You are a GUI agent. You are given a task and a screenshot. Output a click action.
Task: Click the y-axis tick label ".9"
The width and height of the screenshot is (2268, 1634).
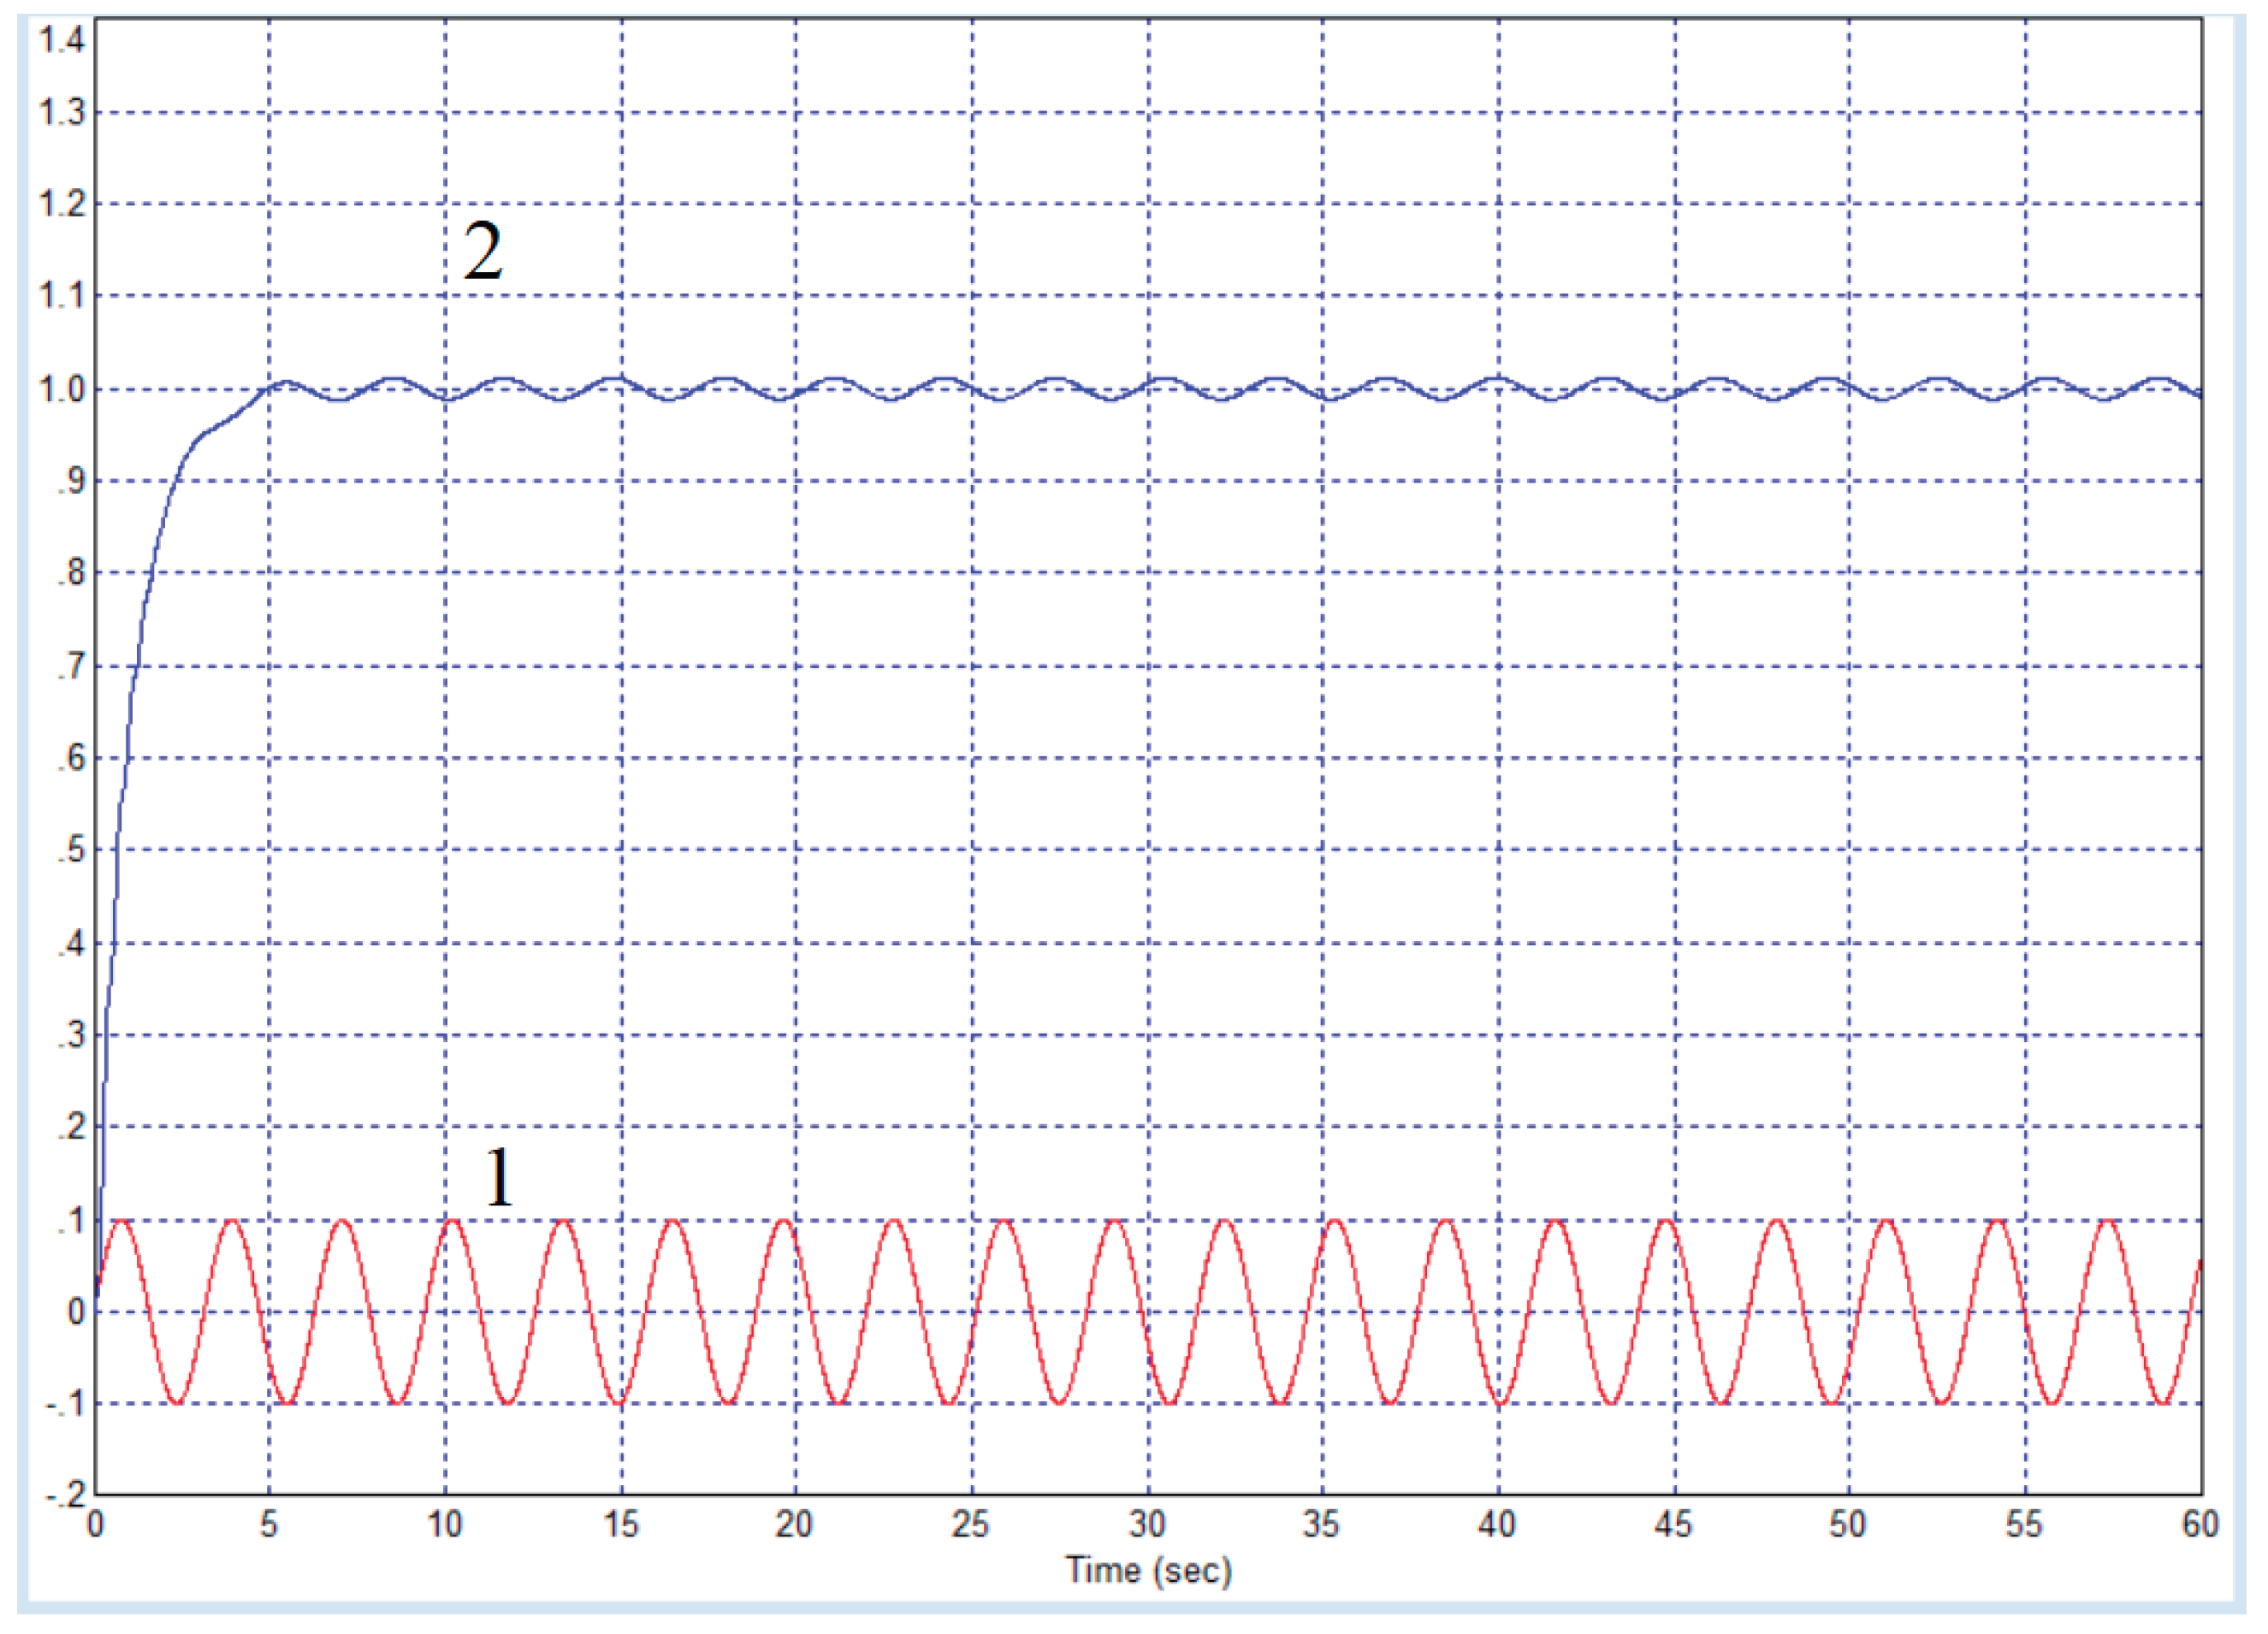click(x=72, y=482)
